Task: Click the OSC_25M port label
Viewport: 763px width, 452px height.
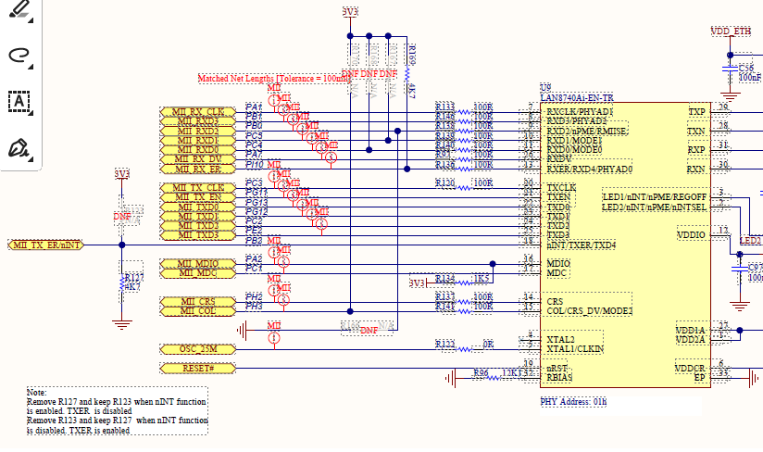Action: coord(197,349)
